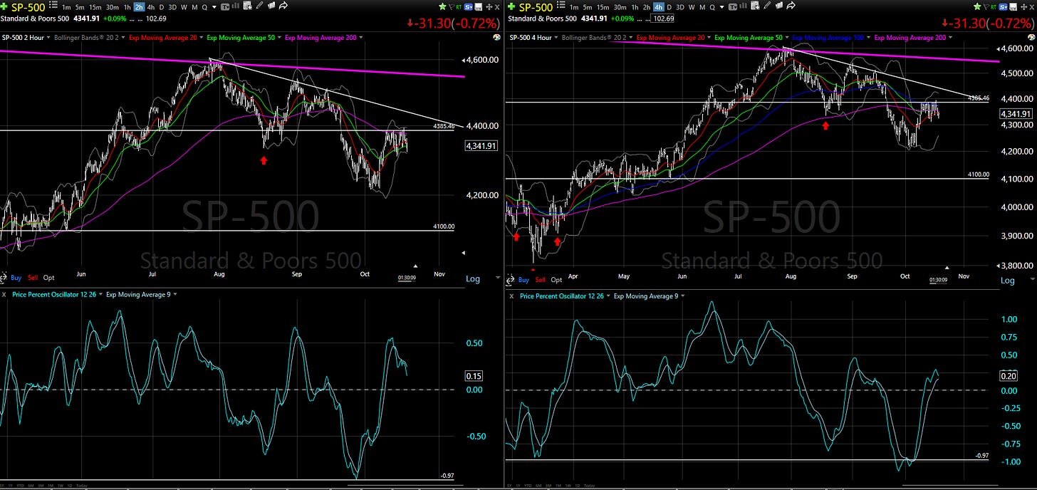The height and width of the screenshot is (490, 1037).
Task: Click the Sell button on the 4 Hour chart
Action: 541,280
